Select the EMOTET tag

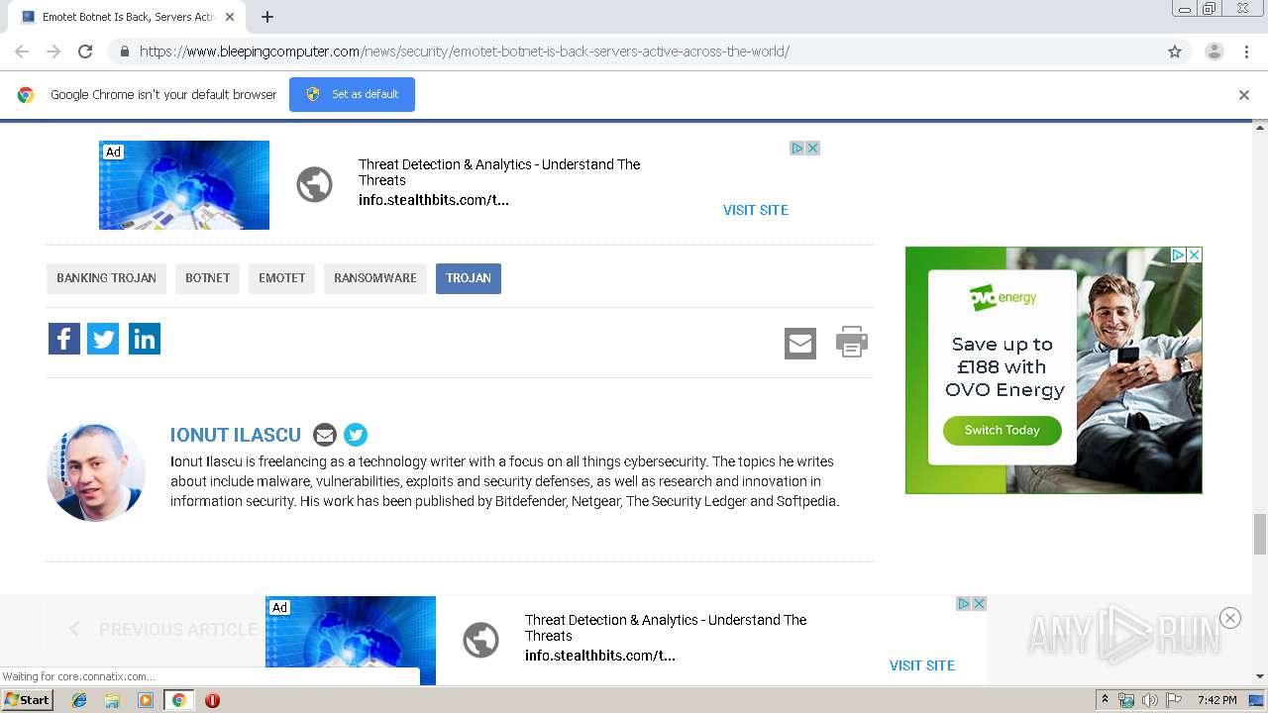pyautogui.click(x=281, y=278)
